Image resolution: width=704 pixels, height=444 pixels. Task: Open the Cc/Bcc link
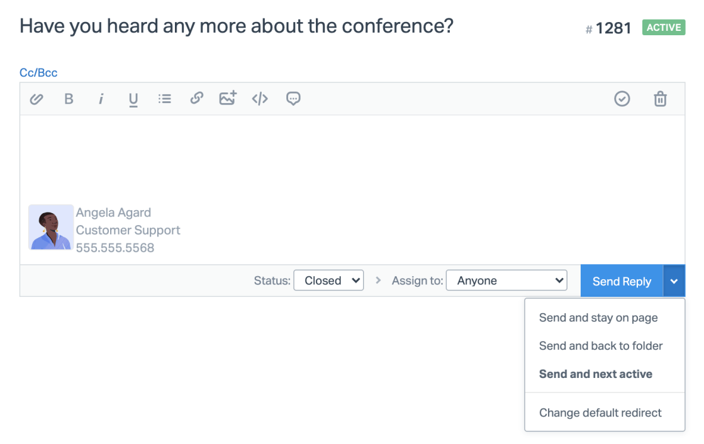coord(38,73)
